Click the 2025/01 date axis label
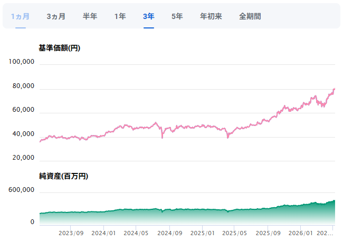The height and width of the screenshot is (242, 343). click(x=202, y=233)
